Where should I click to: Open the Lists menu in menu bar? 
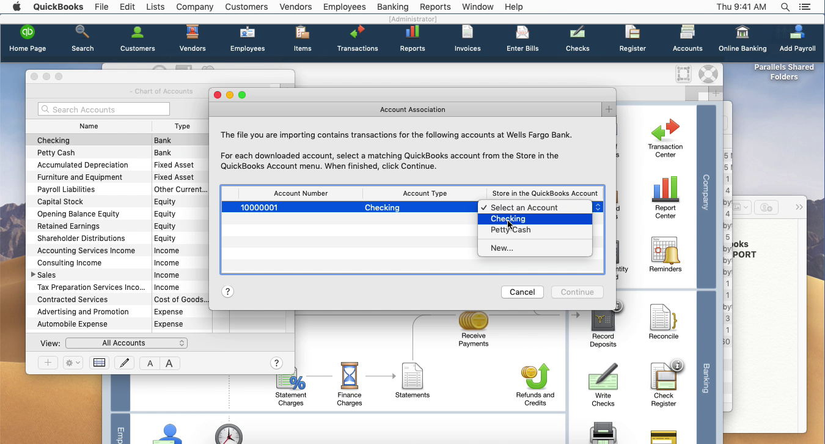(x=155, y=7)
